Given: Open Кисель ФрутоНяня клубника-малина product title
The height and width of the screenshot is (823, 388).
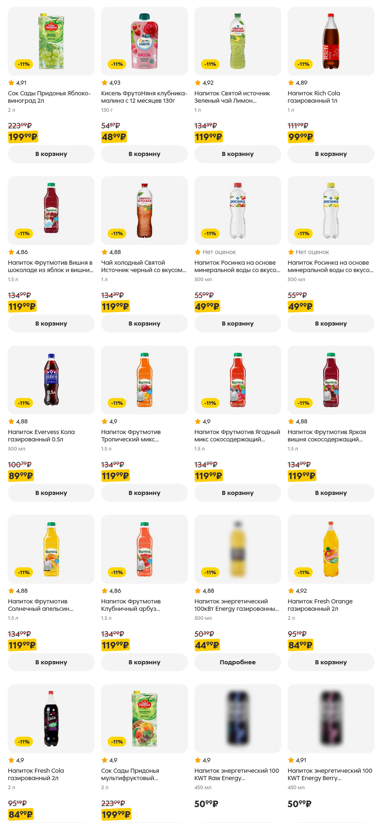Looking at the screenshot, I should click(x=144, y=97).
